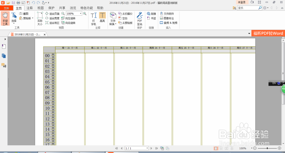The height and width of the screenshot is (153, 285).
Task: Open the Pages thumbnail panel icon
Action: pos(4,56)
